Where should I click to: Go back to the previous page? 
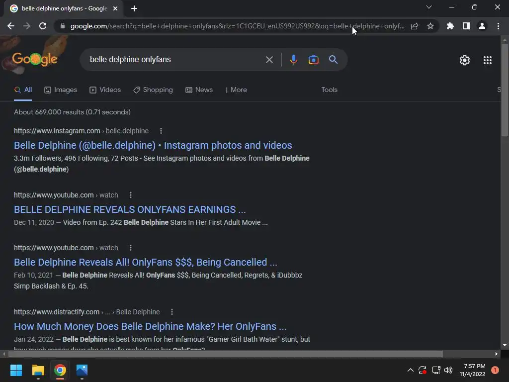click(x=11, y=26)
